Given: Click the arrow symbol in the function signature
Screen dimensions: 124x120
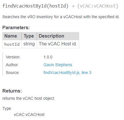Looking at the screenshot, I should point(73,6).
